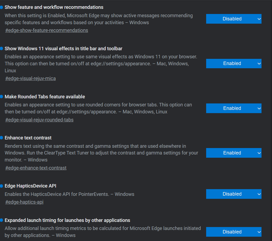Click blue dot beside Show feature recommendations
The image size is (272, 241).
pyautogui.click(x=1, y=7)
